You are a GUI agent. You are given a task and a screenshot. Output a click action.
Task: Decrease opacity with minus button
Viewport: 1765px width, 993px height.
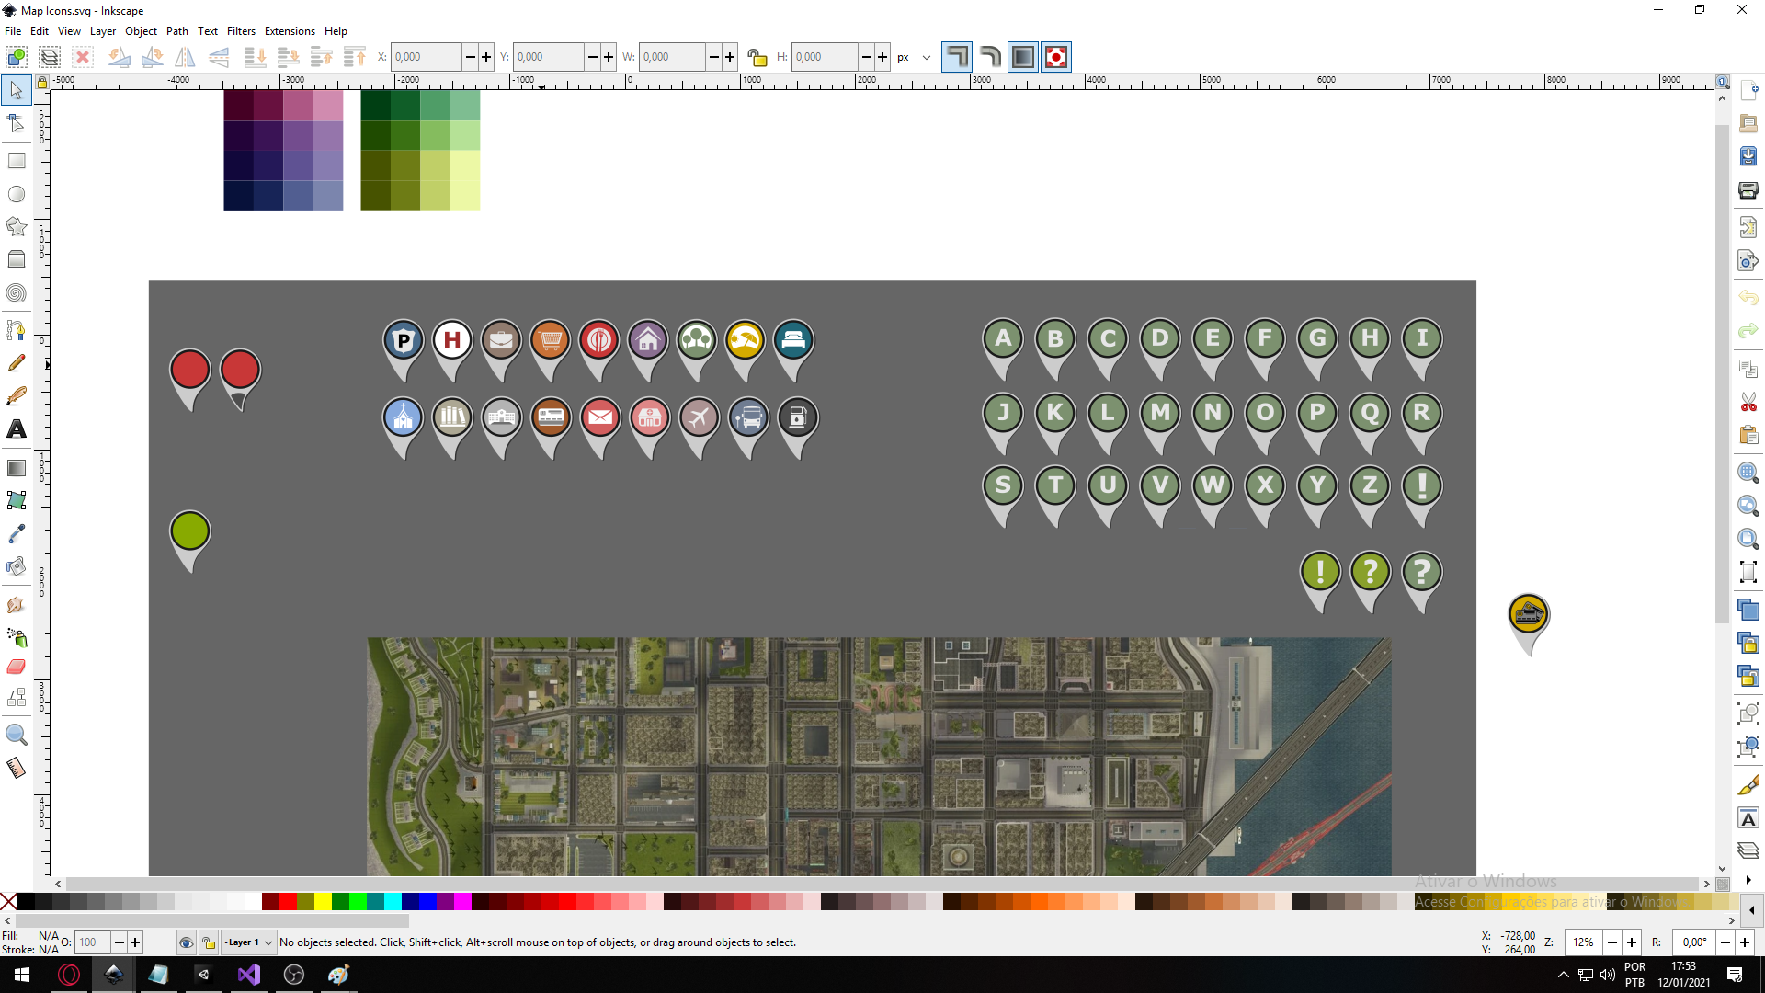(119, 942)
